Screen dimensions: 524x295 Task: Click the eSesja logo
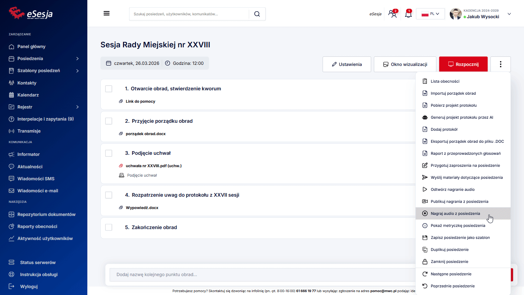point(31,13)
